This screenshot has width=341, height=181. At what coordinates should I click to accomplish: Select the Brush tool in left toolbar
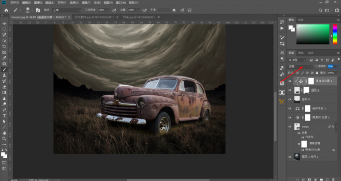point(4,69)
